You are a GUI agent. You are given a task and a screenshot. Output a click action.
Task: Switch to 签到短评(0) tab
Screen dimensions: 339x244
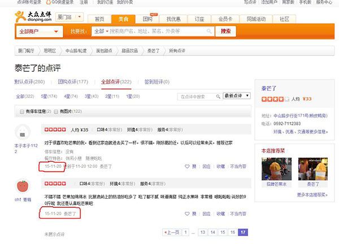pos(157,82)
